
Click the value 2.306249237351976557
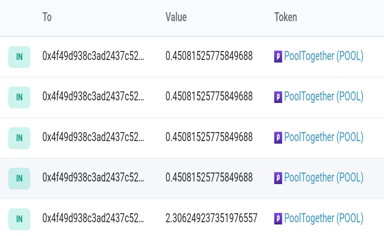(212, 219)
